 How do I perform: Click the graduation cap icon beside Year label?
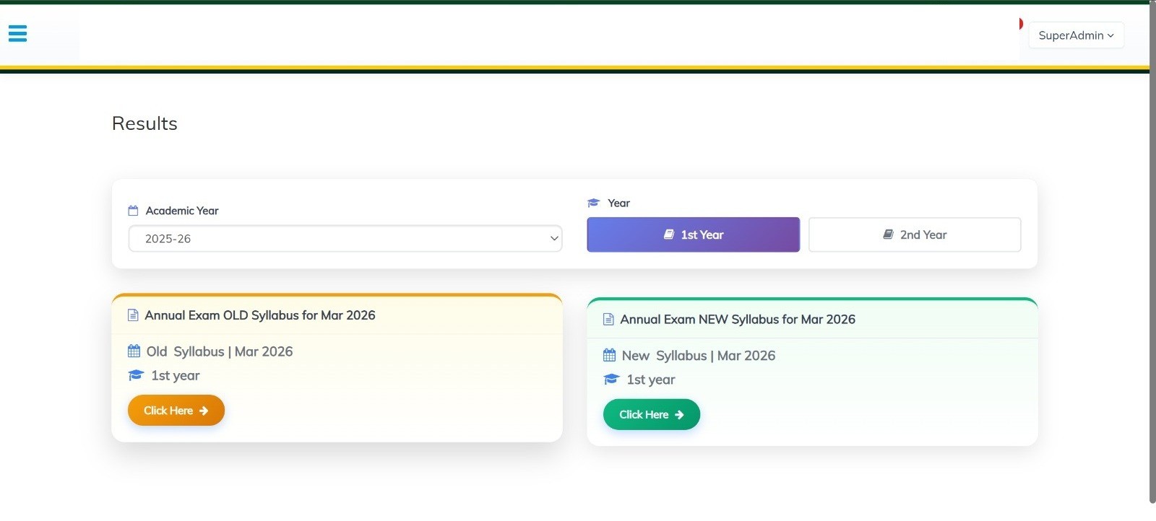click(594, 203)
